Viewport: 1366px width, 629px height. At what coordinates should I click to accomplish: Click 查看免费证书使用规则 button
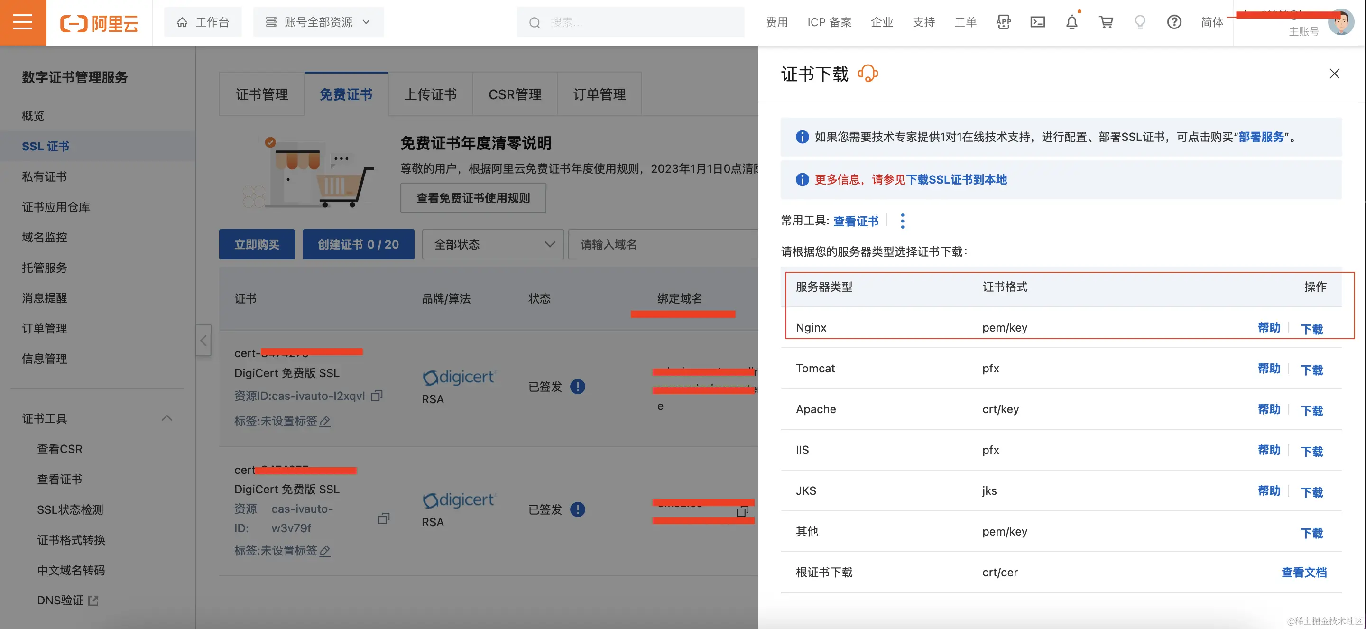[x=473, y=198]
